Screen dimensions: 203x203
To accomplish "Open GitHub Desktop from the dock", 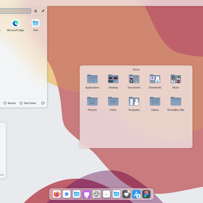I will [x=87, y=194].
